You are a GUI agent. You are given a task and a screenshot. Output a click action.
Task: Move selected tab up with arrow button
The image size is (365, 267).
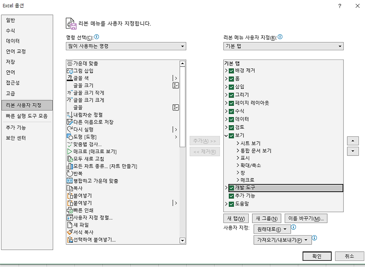pyautogui.click(x=353, y=141)
